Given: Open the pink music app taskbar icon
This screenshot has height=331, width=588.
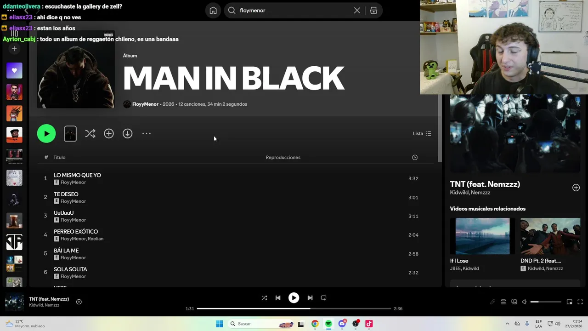Looking at the screenshot, I should (369, 324).
